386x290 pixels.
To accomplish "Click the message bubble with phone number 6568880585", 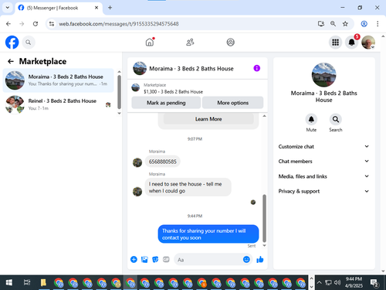I will point(163,162).
